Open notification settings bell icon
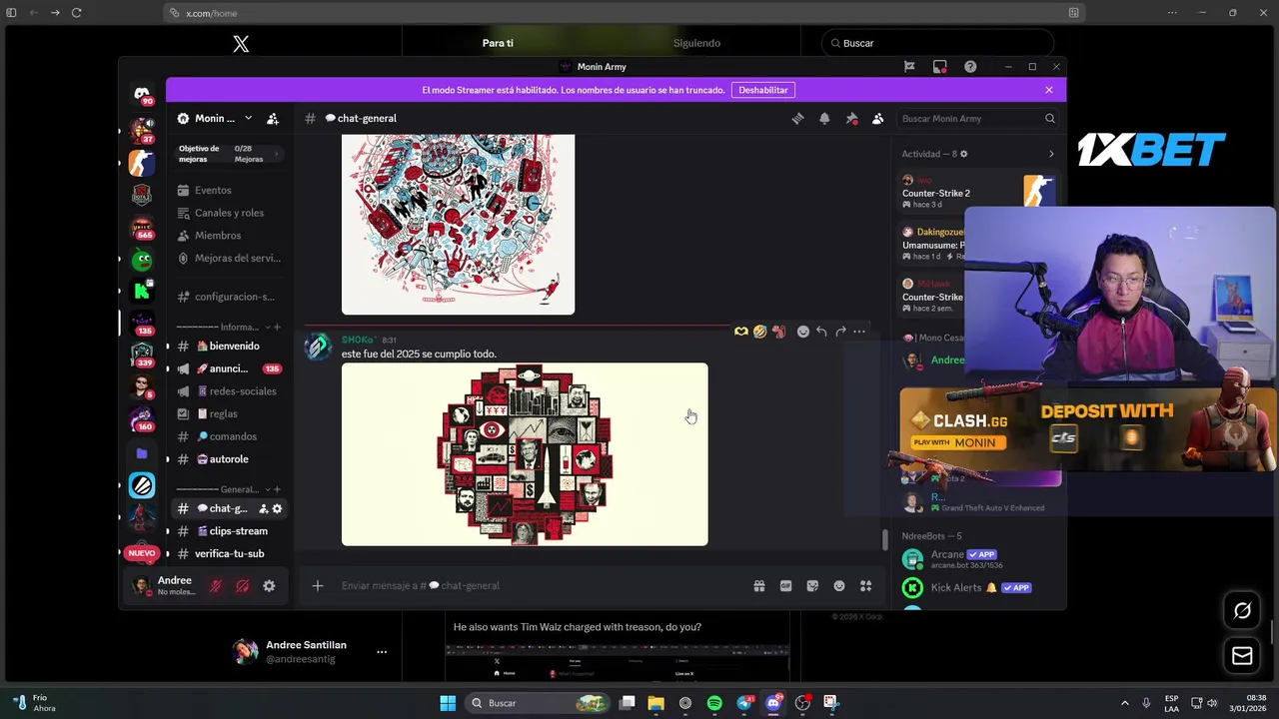Image resolution: width=1279 pixels, height=719 pixels. click(x=824, y=118)
